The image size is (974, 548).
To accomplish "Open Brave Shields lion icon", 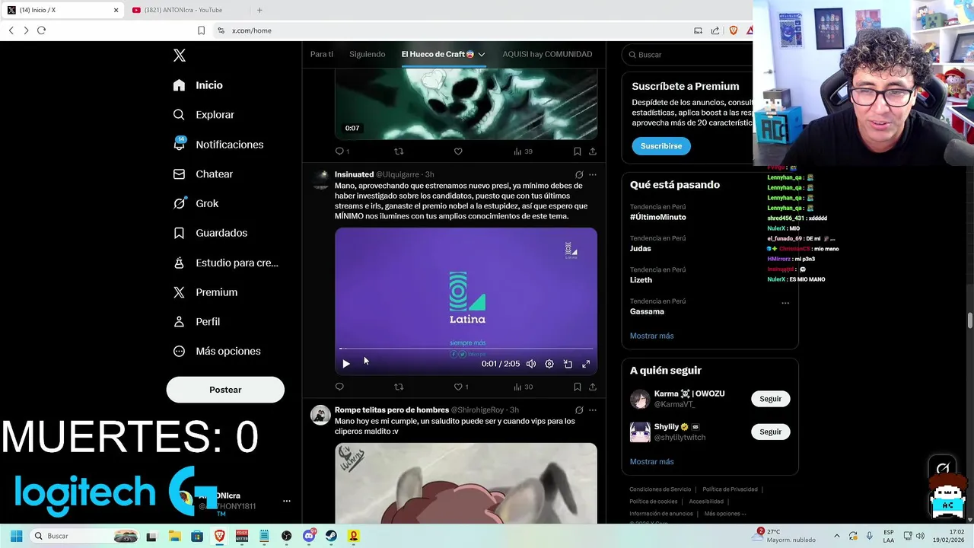I will click(734, 30).
